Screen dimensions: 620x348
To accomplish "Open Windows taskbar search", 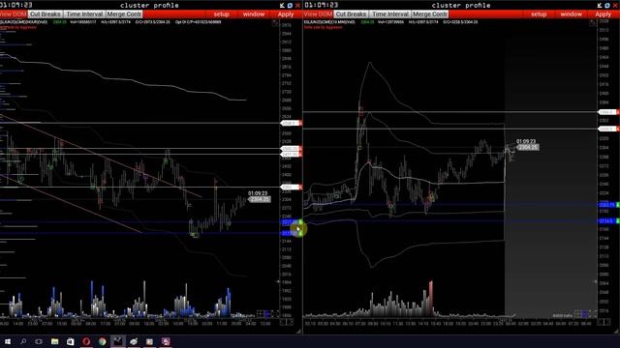I will tap(23, 341).
